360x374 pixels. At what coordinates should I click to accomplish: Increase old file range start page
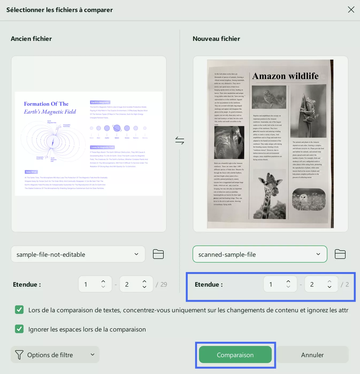click(103, 282)
